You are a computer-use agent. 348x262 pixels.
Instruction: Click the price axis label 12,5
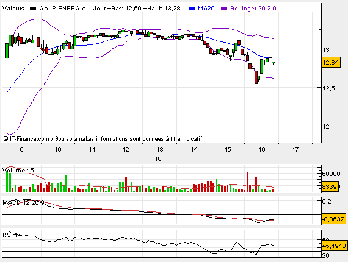pos(328,88)
